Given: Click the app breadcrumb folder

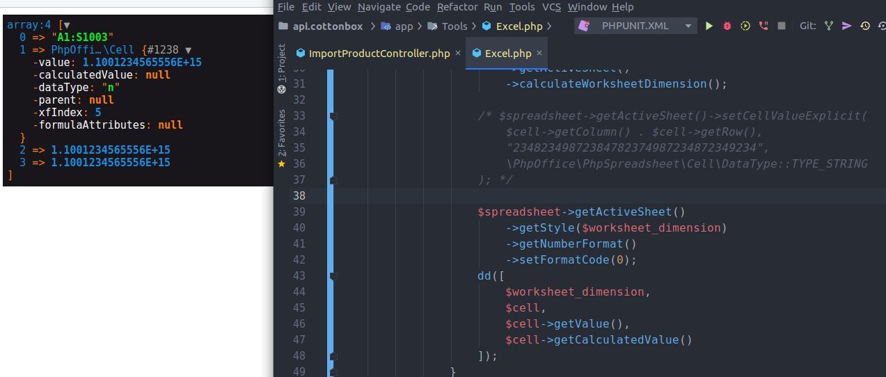Looking at the screenshot, I should [404, 26].
